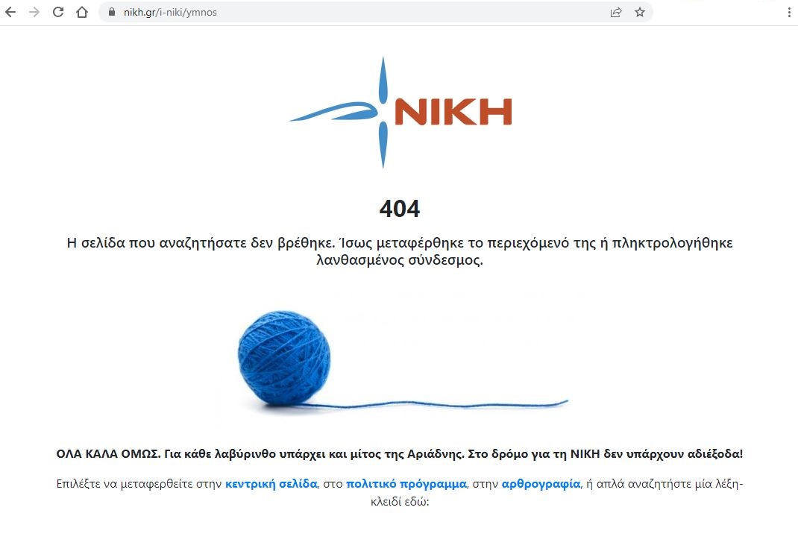This screenshot has height=557, width=798.
Task: Open the browser home page icon
Action: tap(82, 12)
